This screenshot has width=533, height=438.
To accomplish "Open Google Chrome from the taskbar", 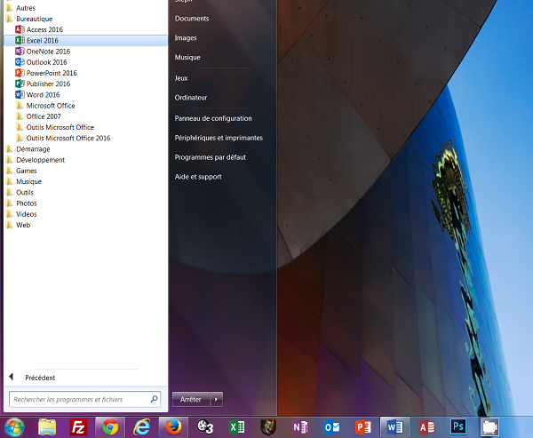I will pyautogui.click(x=110, y=427).
